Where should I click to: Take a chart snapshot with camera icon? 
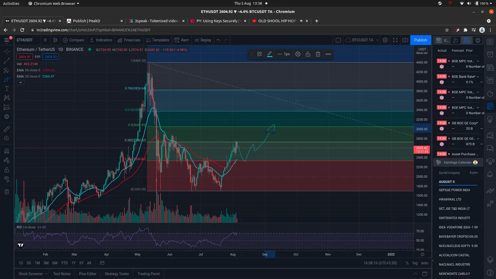coord(405,40)
